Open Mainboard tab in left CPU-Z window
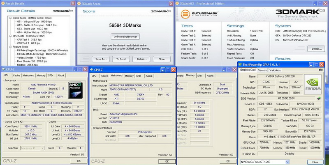 (28, 76)
